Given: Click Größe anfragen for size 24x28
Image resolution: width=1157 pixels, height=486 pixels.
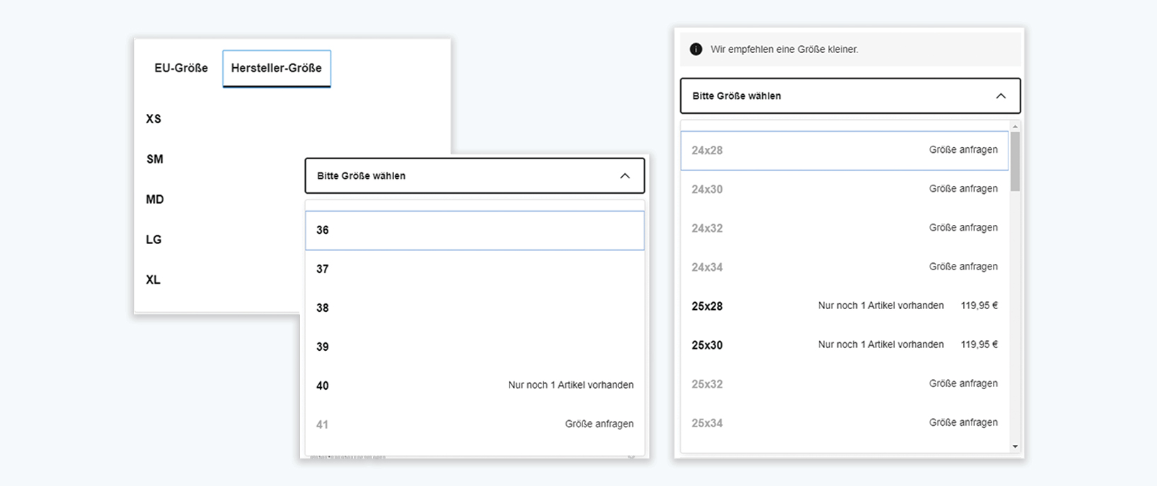Looking at the screenshot, I should point(962,150).
